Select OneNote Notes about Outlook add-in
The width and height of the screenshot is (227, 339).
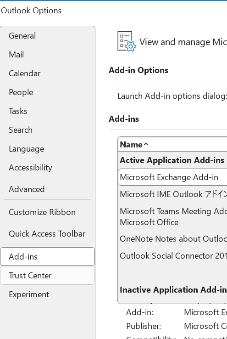coord(172,239)
